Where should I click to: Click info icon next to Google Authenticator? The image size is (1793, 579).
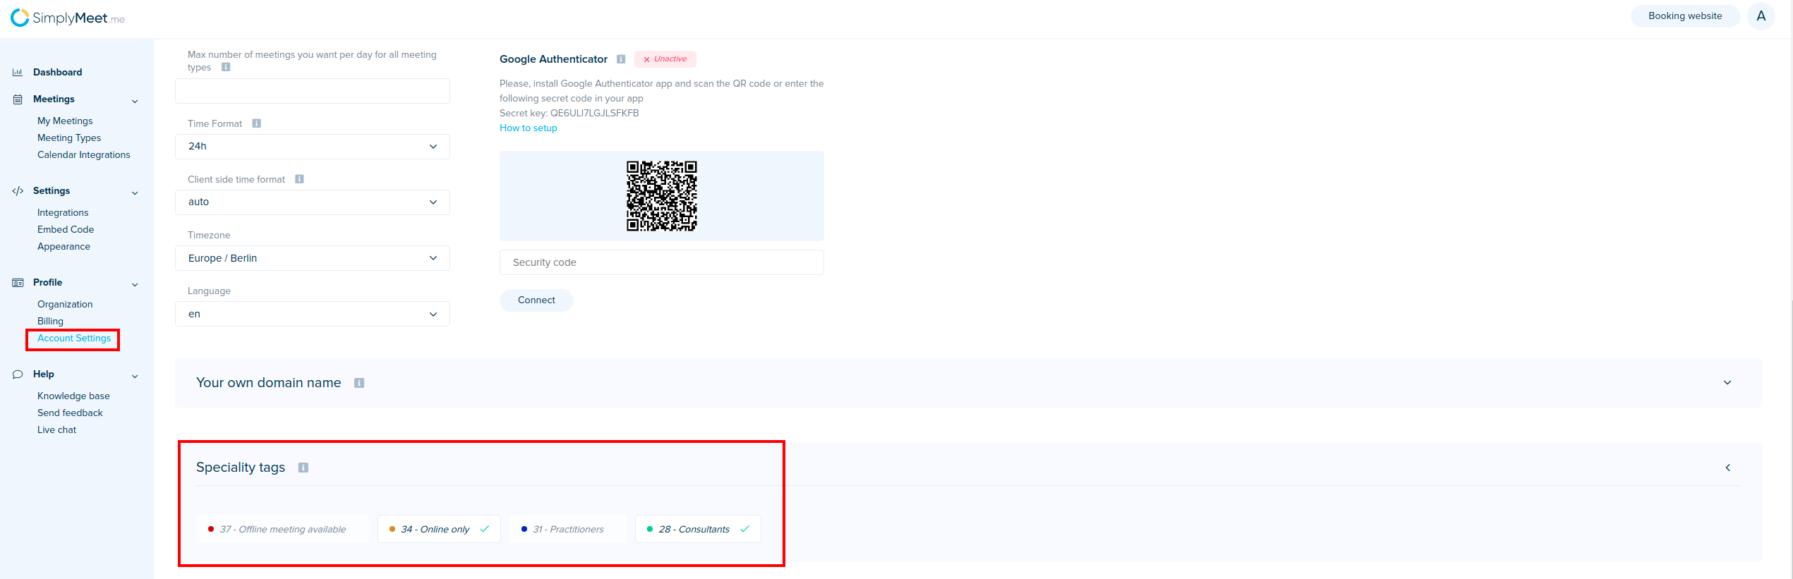coord(621,59)
